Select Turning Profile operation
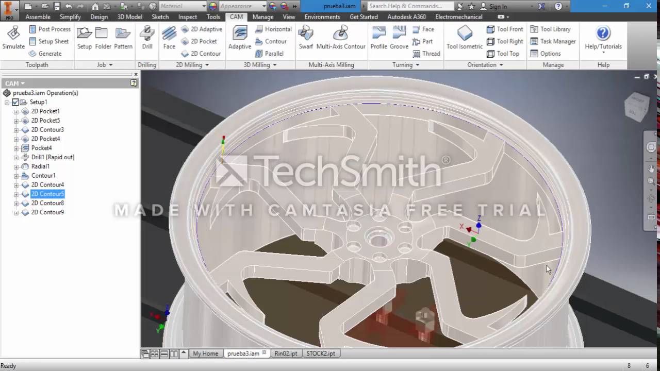660x371 pixels. (x=378, y=38)
